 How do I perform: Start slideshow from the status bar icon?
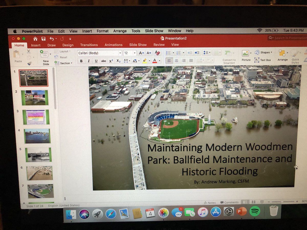262,202
